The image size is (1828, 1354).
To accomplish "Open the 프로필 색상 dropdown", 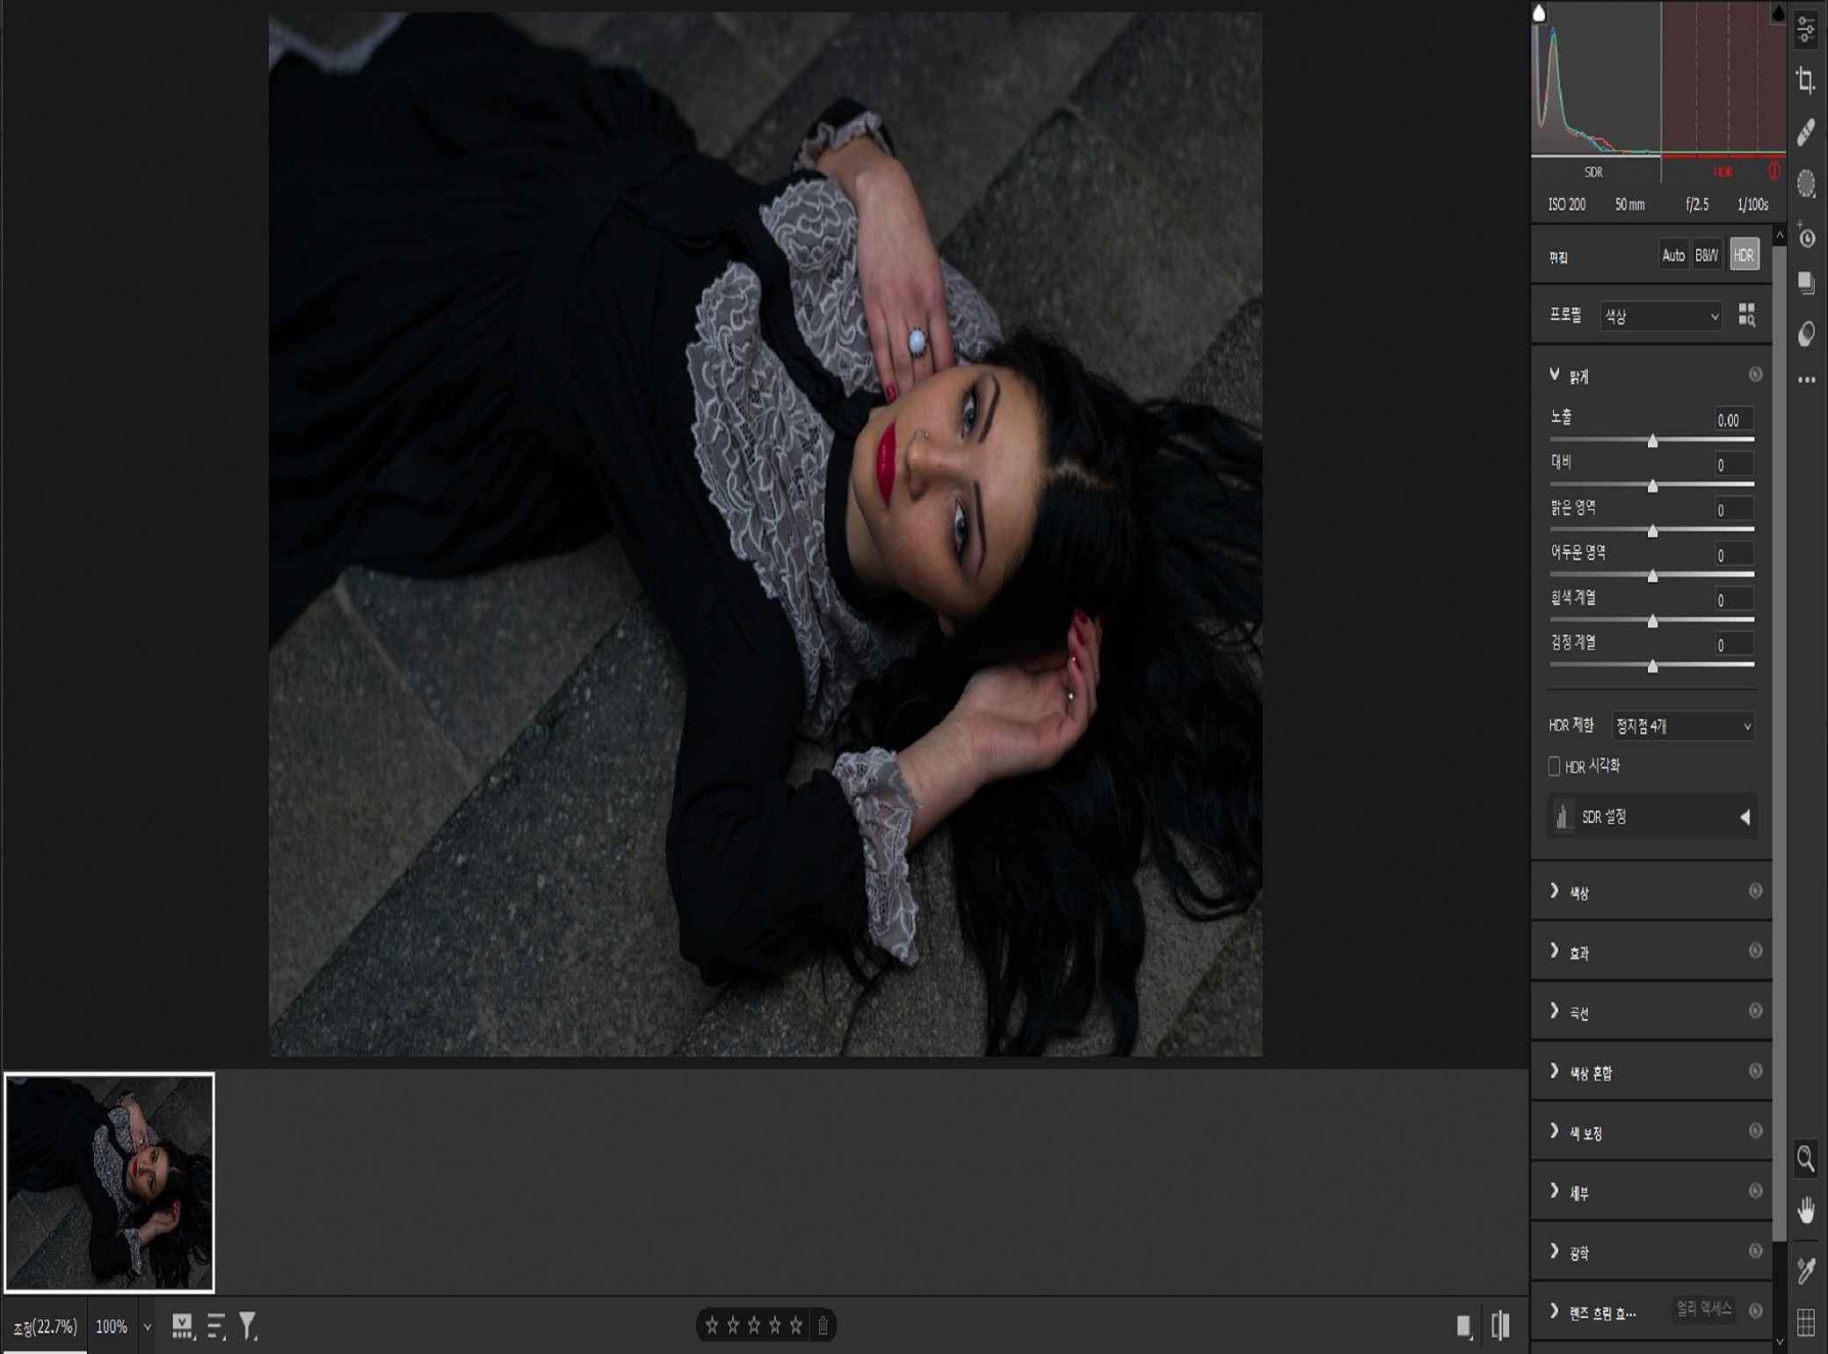I will [1660, 316].
